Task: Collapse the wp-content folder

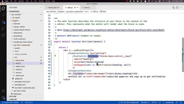Action: (25, 14)
